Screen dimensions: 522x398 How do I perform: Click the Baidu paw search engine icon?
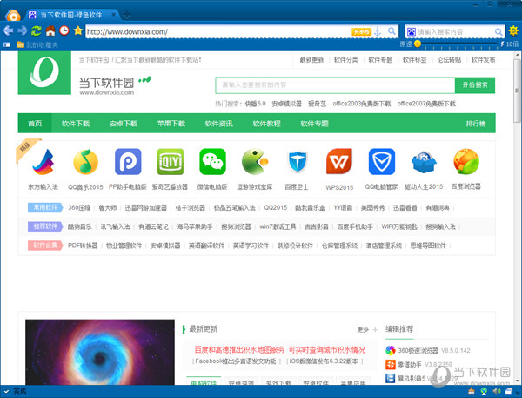coord(412,32)
